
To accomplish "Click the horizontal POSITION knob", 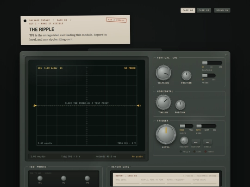I will 180,105.
